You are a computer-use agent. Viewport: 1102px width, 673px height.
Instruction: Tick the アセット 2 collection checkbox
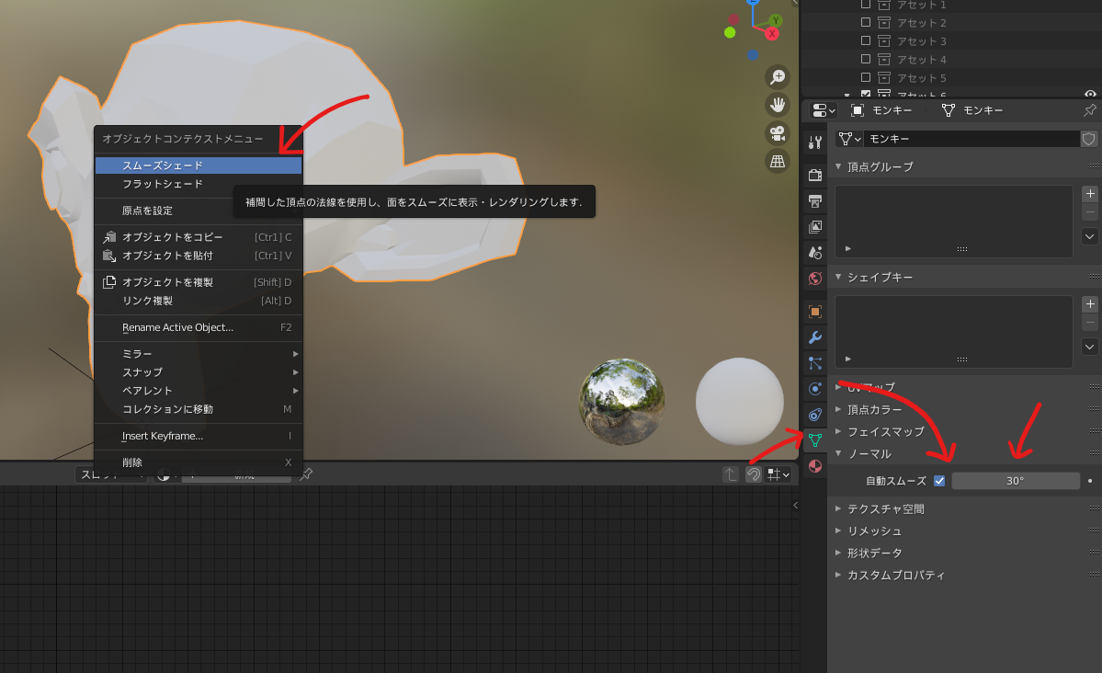866,22
